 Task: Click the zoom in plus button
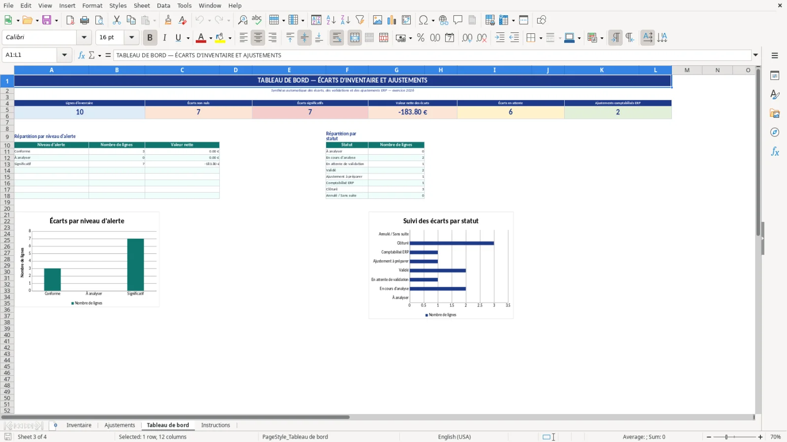pyautogui.click(x=760, y=437)
